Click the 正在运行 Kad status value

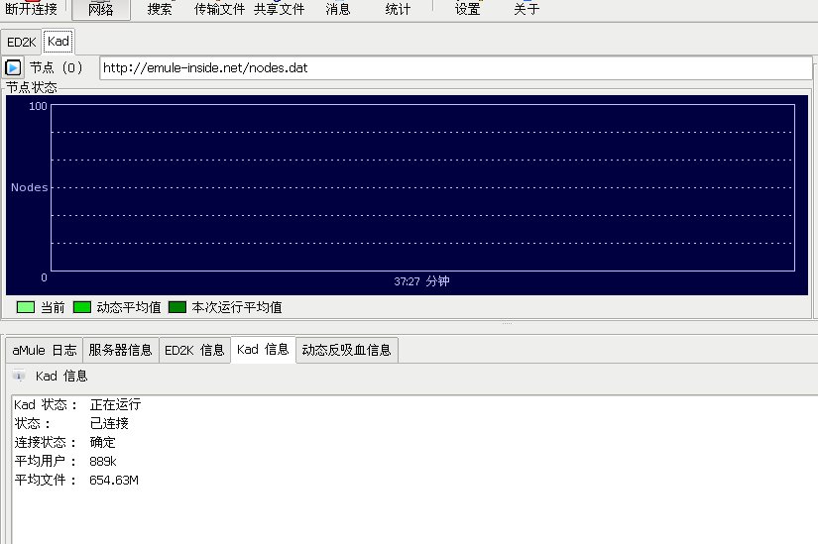115,404
